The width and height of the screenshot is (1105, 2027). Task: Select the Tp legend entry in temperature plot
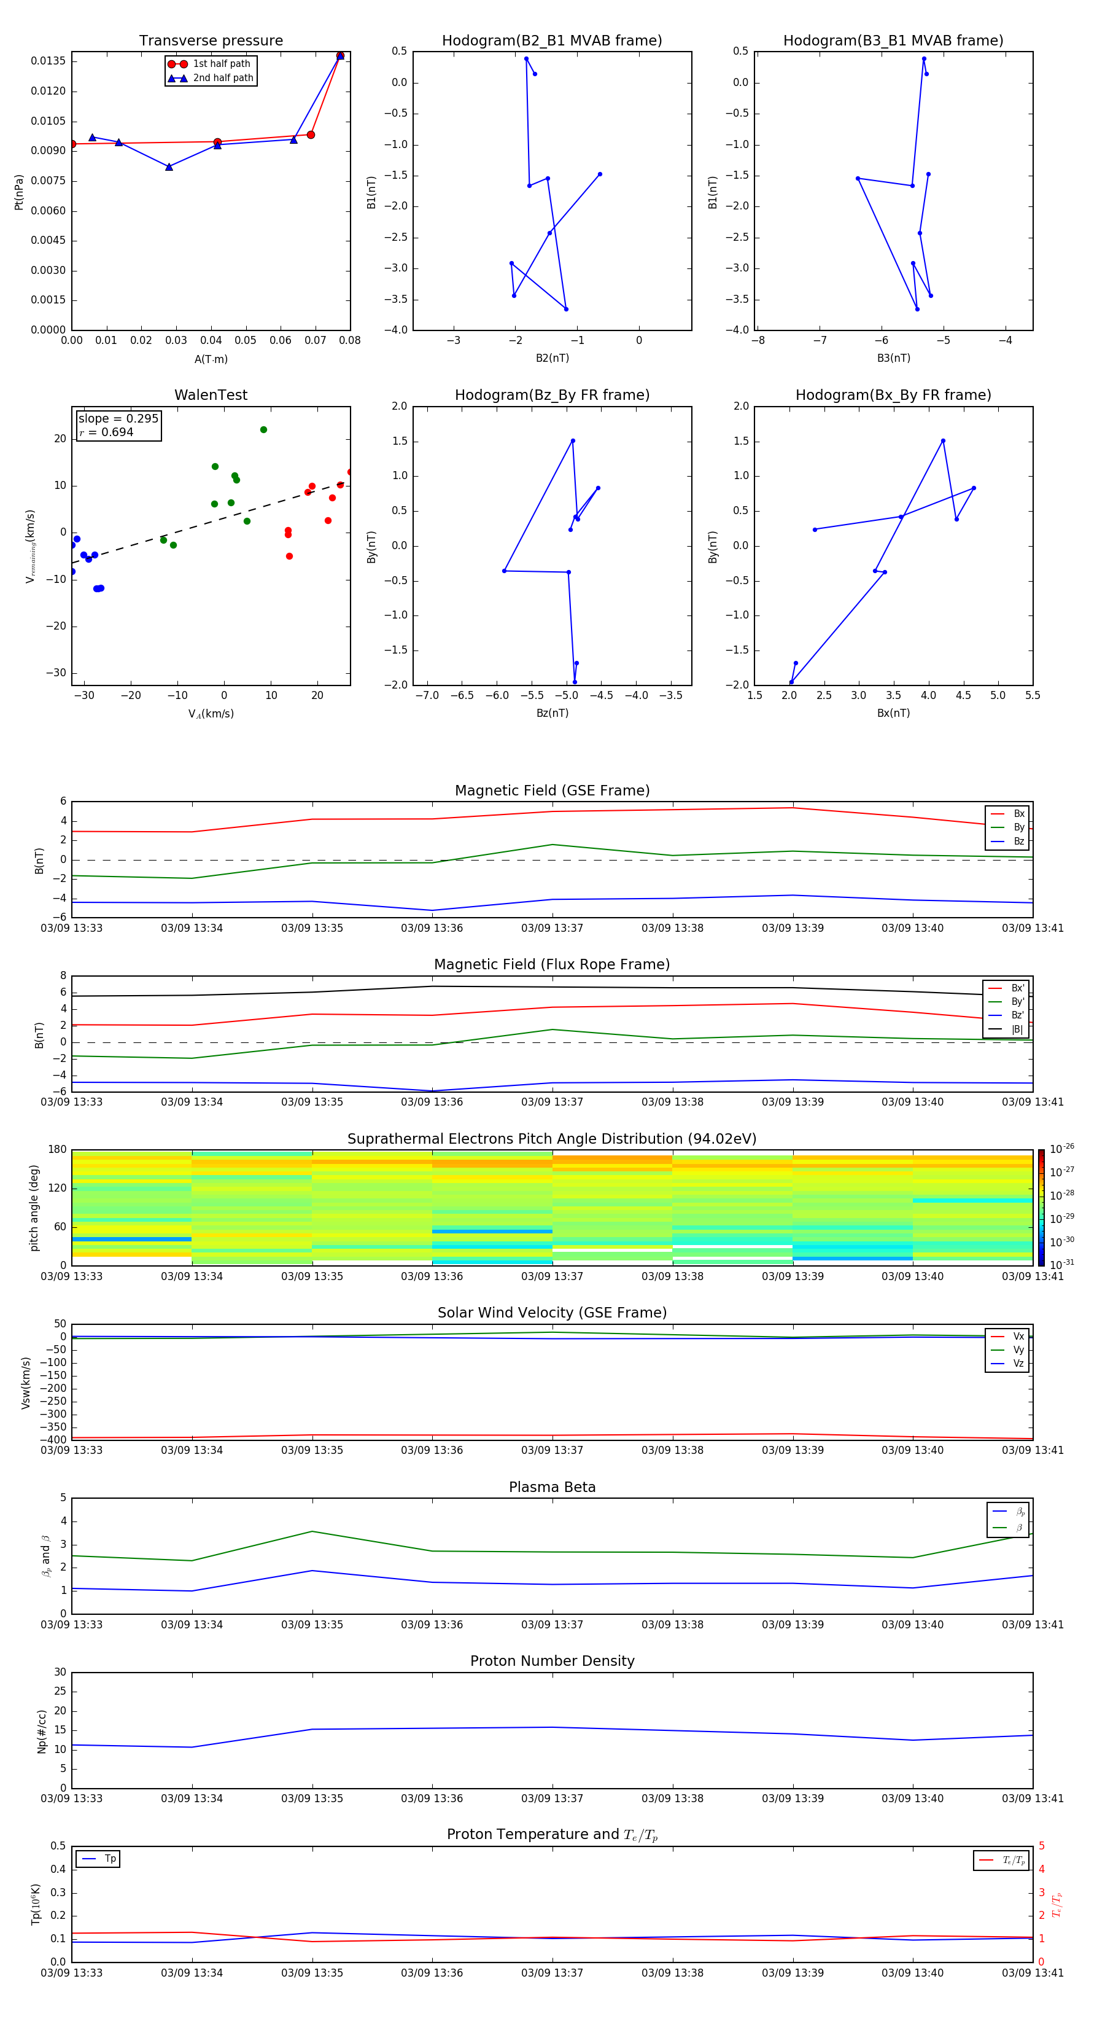click(98, 1859)
